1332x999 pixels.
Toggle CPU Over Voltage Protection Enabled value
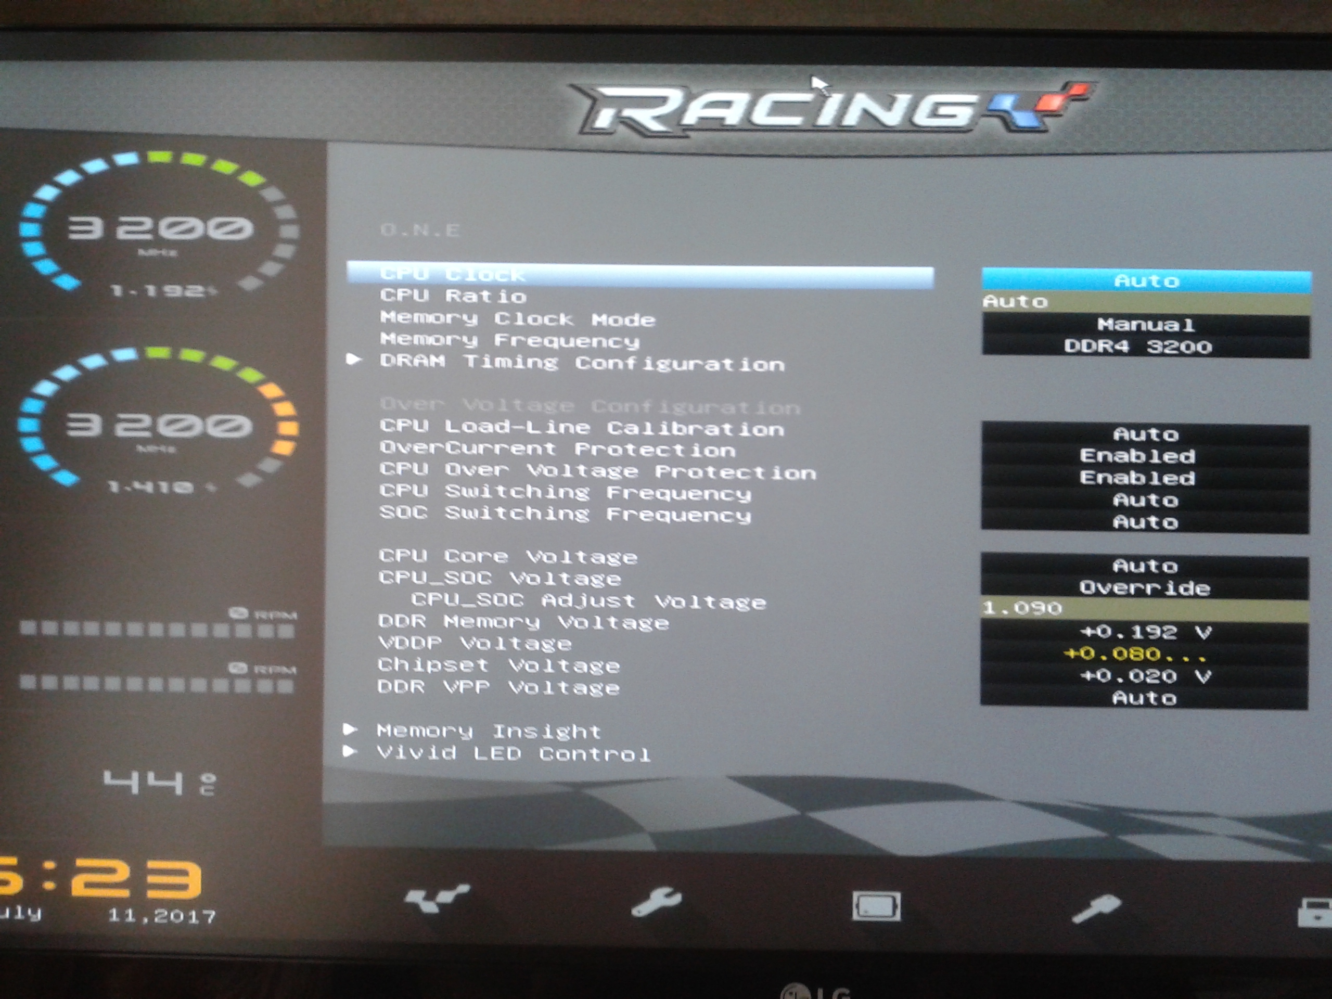(x=1137, y=478)
